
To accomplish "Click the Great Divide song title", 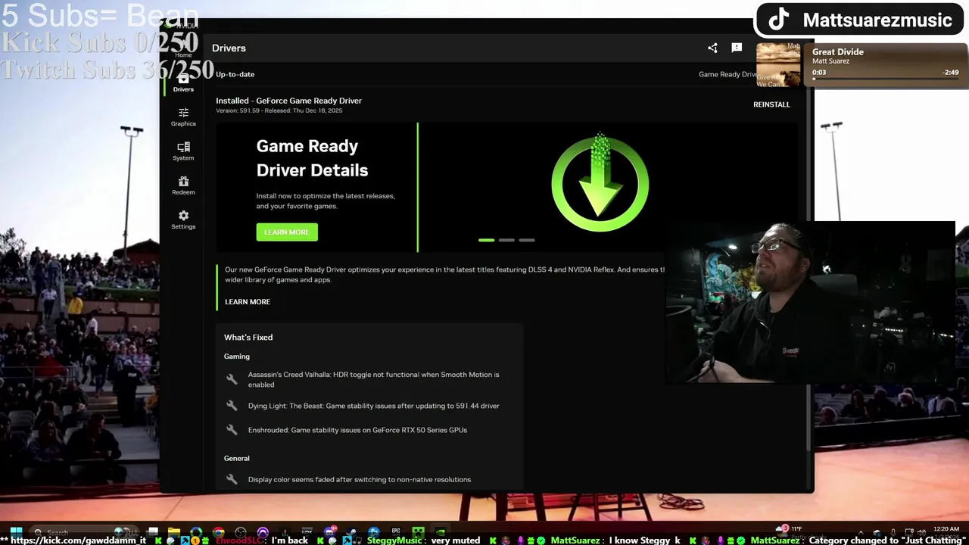I will tap(838, 51).
